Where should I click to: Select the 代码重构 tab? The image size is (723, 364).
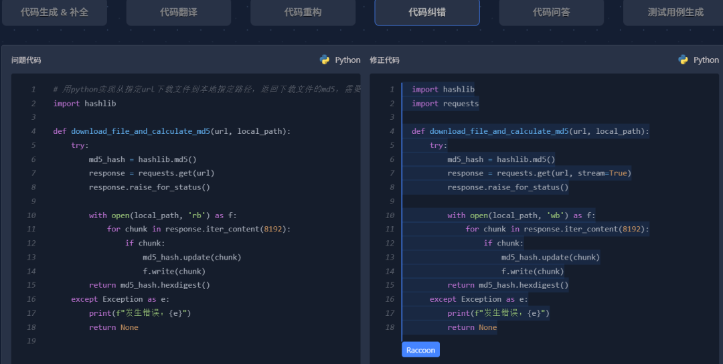pyautogui.click(x=303, y=13)
